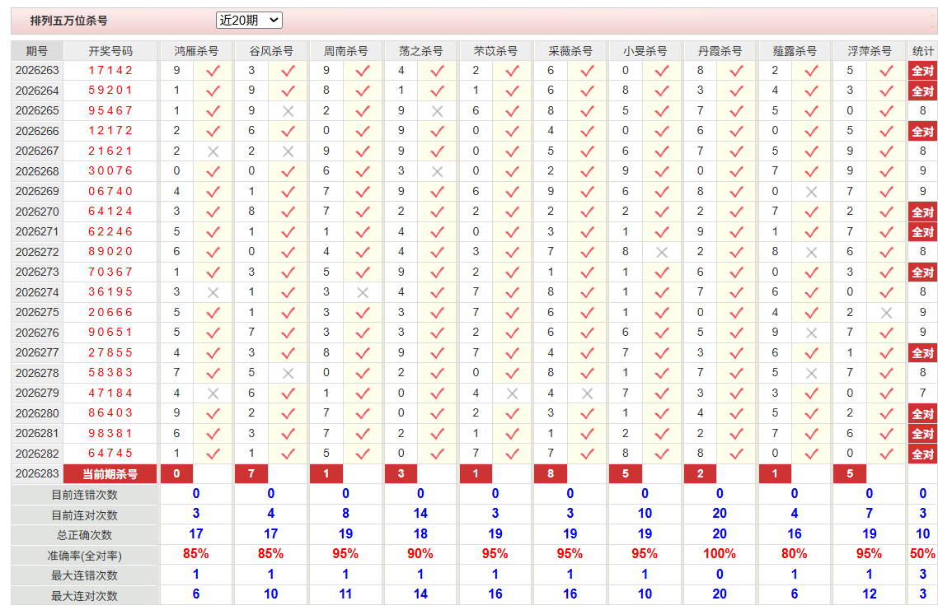Click the current kill number 2 under 丹霞杀号
Screen dimensions: 938x610
coord(700,474)
